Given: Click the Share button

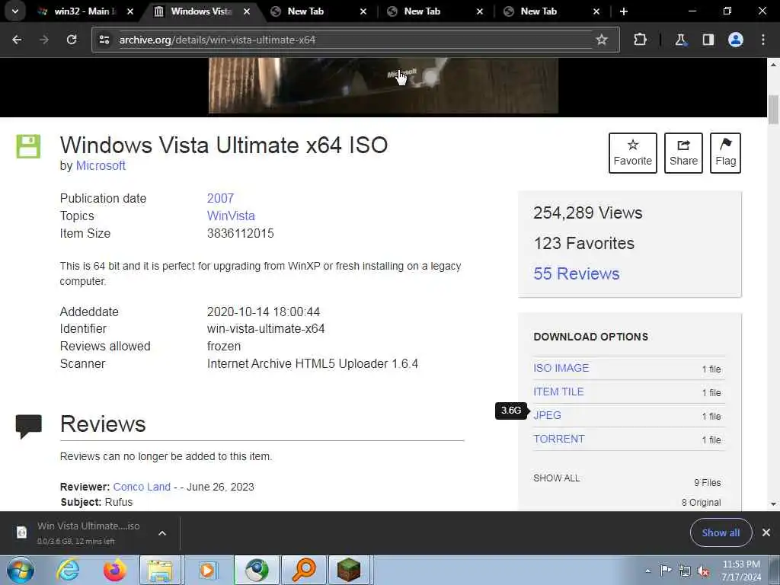Looking at the screenshot, I should 683,152.
